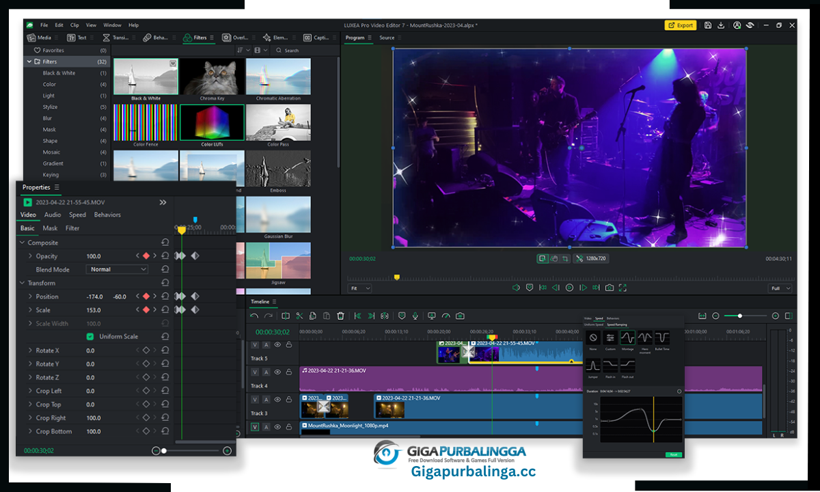Select the None speed ramp preset

click(593, 338)
